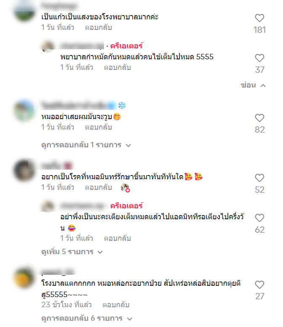This screenshot has height=327, width=283.
Task: Click the creator-liked avatar badge
Action: (x=125, y=187)
